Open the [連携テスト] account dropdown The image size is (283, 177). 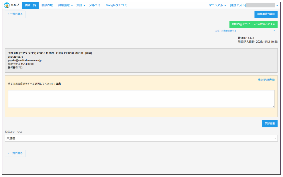click(254, 5)
